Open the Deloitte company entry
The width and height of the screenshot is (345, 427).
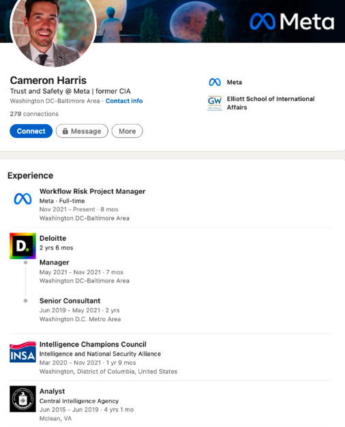click(52, 238)
